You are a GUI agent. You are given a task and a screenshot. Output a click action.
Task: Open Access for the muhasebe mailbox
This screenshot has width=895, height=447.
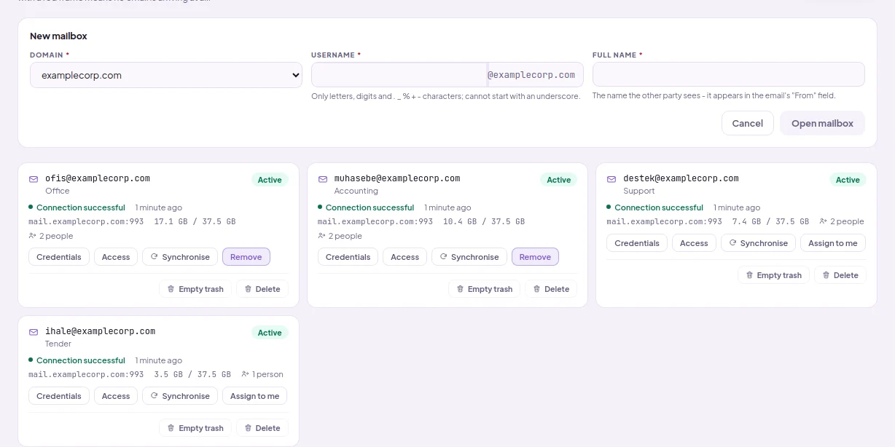[405, 257]
